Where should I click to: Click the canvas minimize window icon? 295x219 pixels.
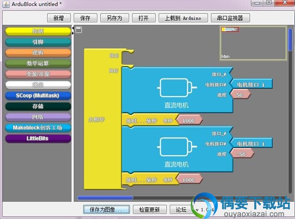(x=78, y=30)
